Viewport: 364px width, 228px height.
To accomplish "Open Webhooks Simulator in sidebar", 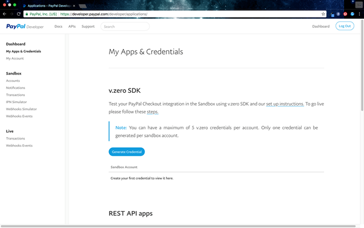I will coord(21,109).
